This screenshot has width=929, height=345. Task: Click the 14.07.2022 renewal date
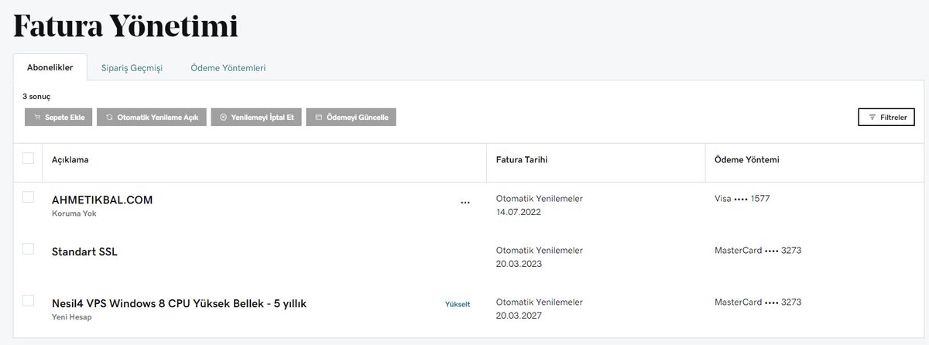click(518, 212)
